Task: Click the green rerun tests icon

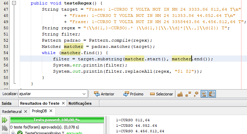Action: 4,120
